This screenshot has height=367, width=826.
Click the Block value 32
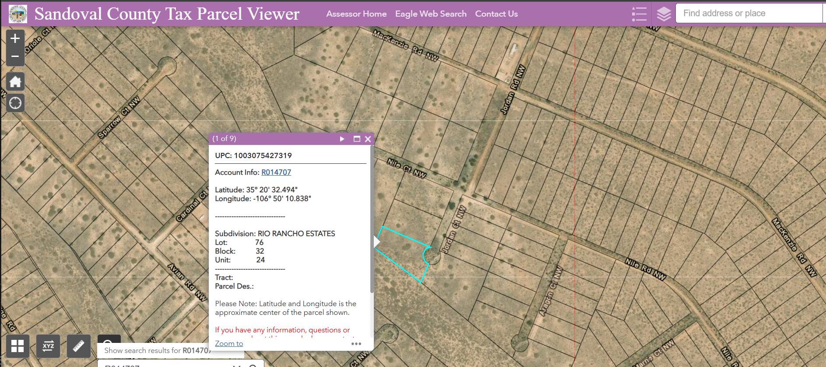click(260, 251)
